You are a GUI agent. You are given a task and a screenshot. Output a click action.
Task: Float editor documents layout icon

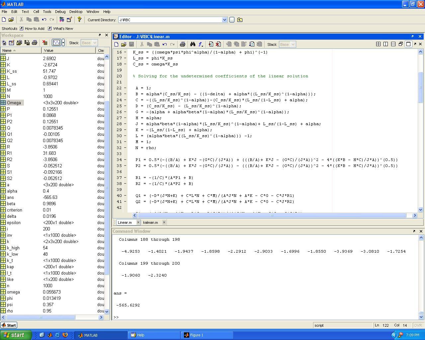click(401, 44)
